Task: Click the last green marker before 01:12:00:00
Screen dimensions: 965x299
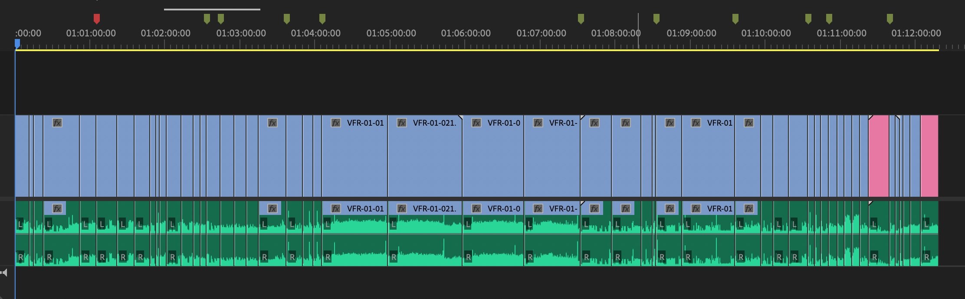Action: click(x=890, y=18)
